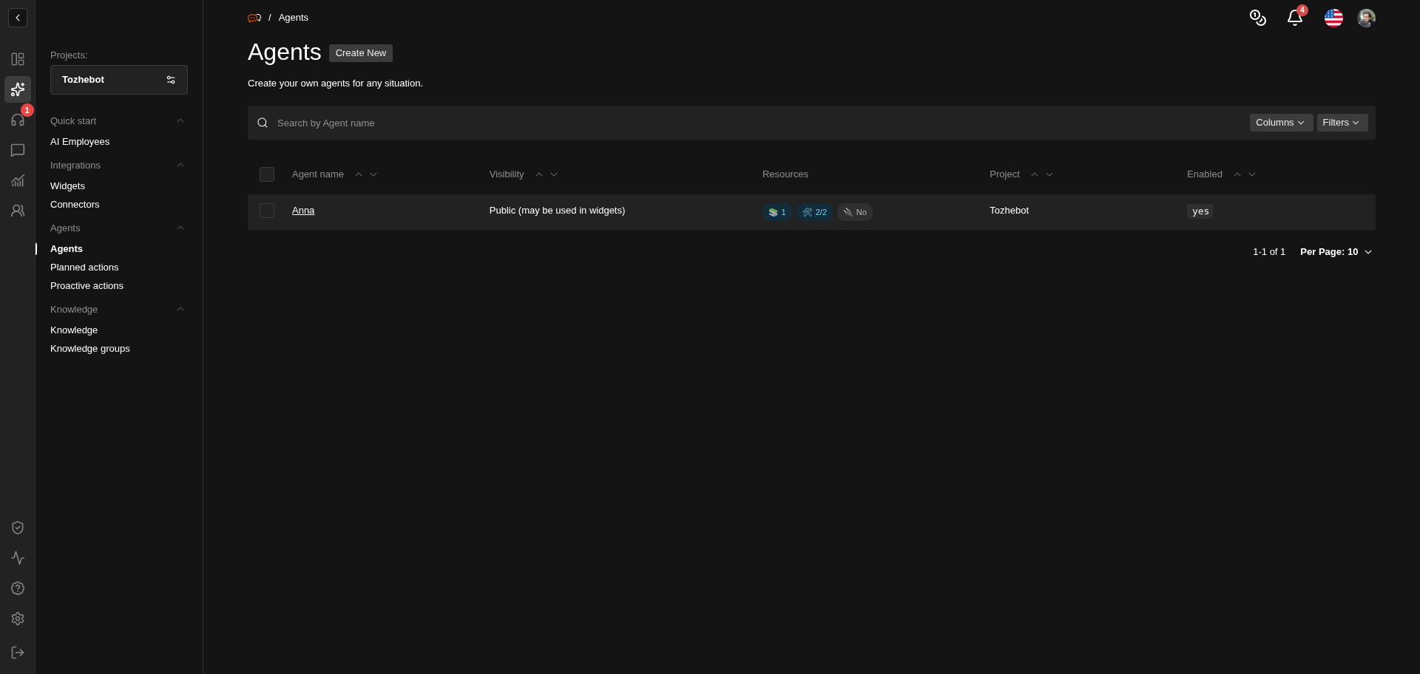This screenshot has width=1420, height=674.
Task: Open the credits coins icon in header
Action: pyautogui.click(x=1257, y=18)
